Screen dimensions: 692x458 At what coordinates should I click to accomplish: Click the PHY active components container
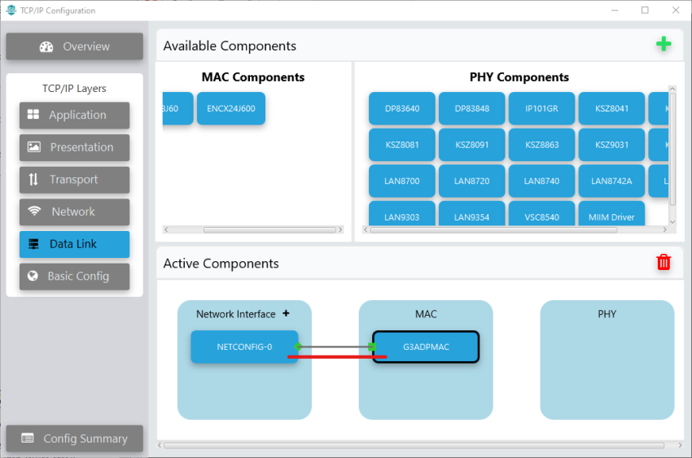click(x=607, y=360)
